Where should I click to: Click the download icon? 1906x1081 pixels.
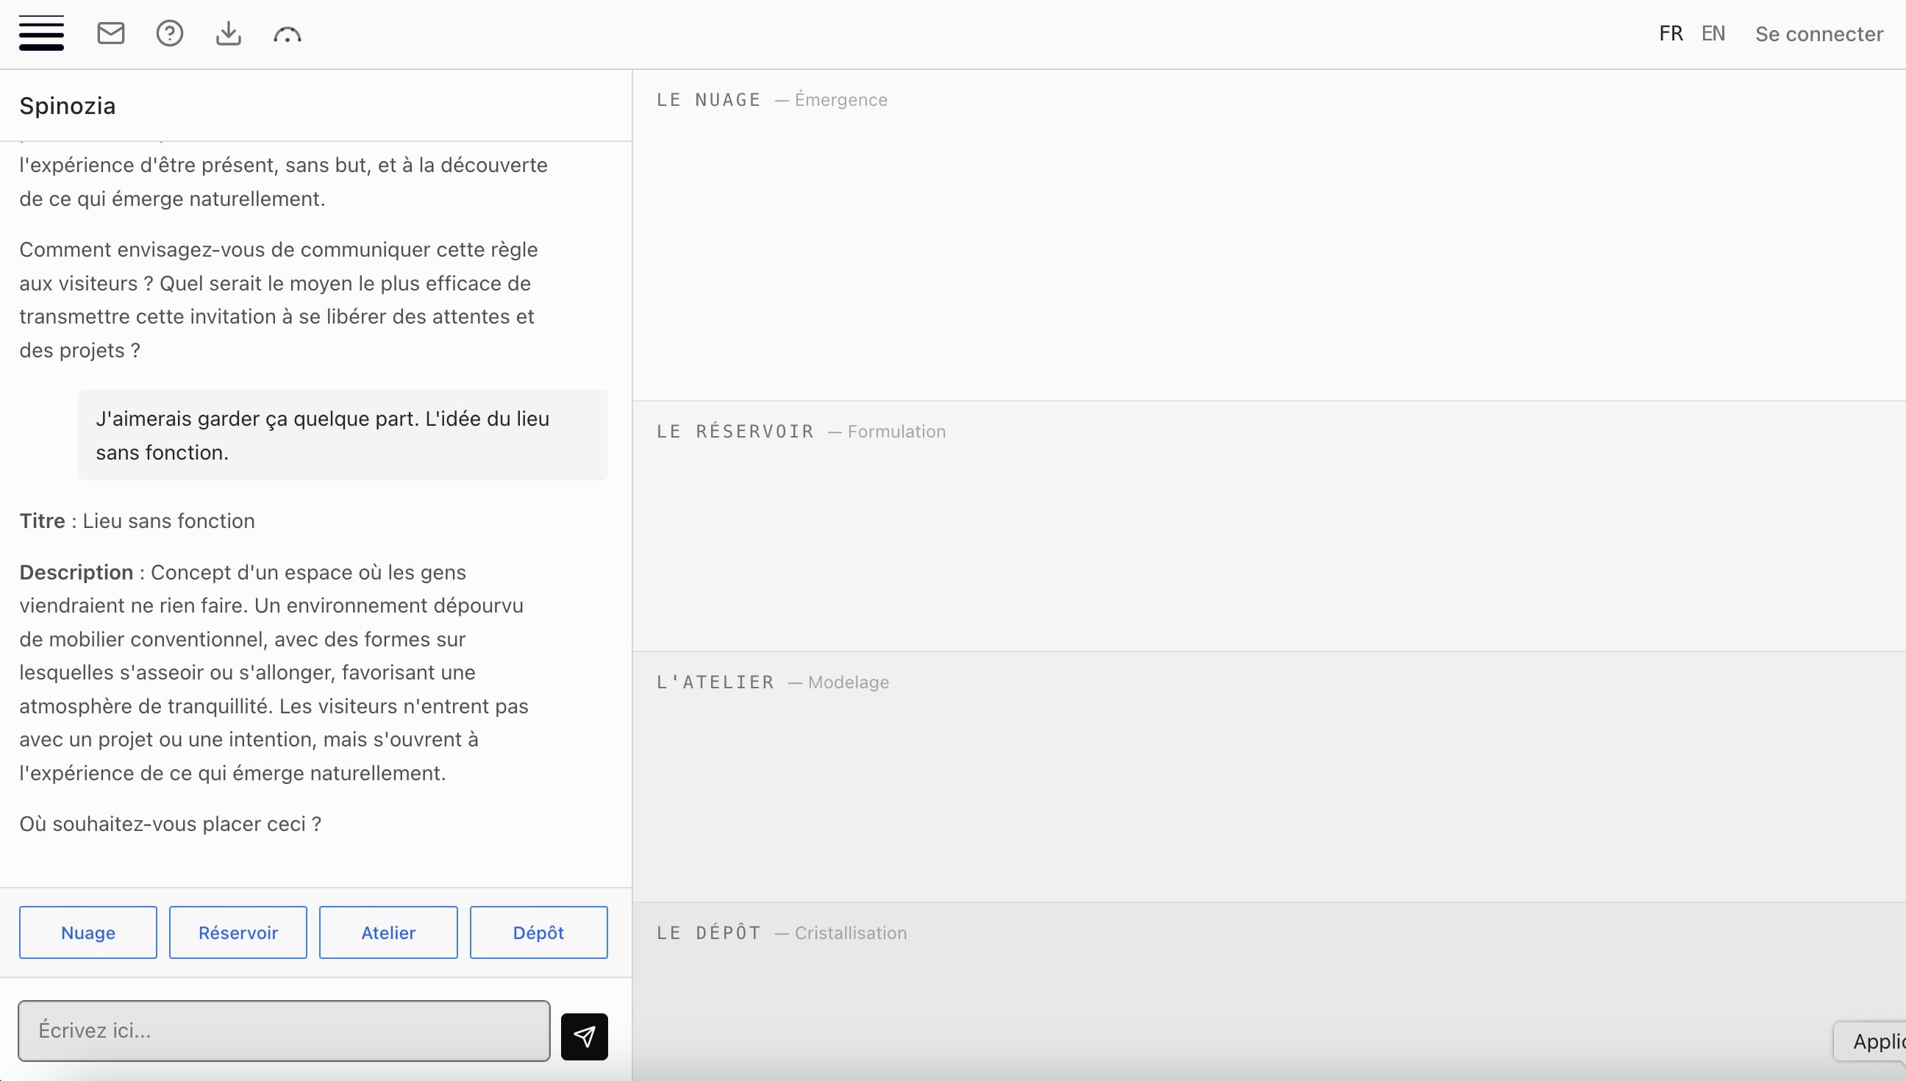pyautogui.click(x=228, y=33)
